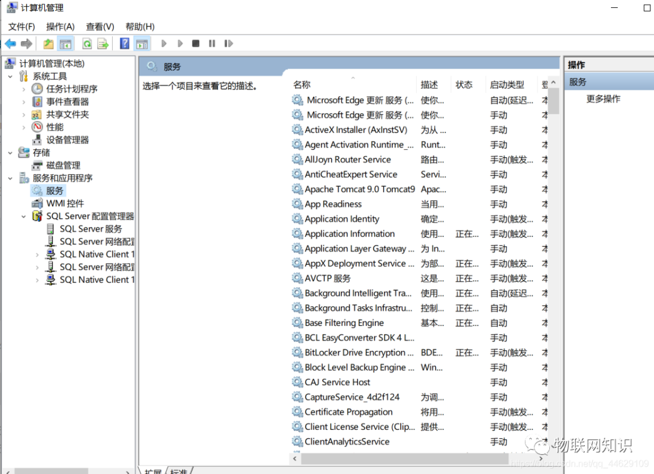Open the 查看(V) menu
The width and height of the screenshot is (654, 474).
click(x=100, y=27)
